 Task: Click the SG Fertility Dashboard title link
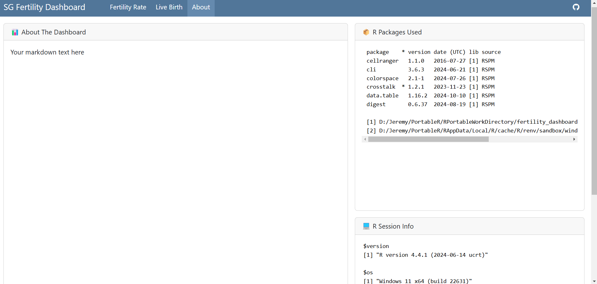tap(44, 7)
